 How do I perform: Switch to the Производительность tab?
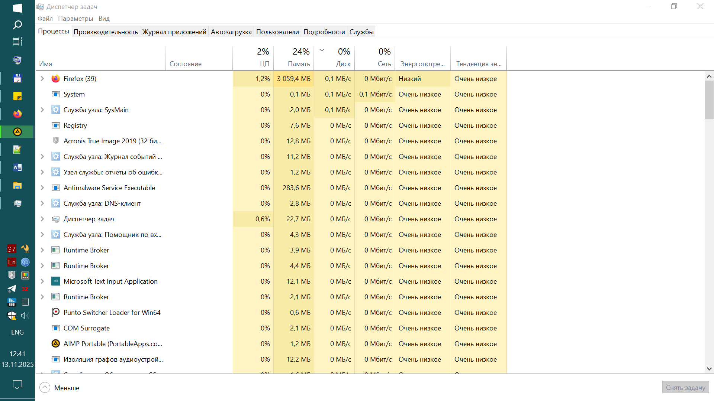[106, 32]
